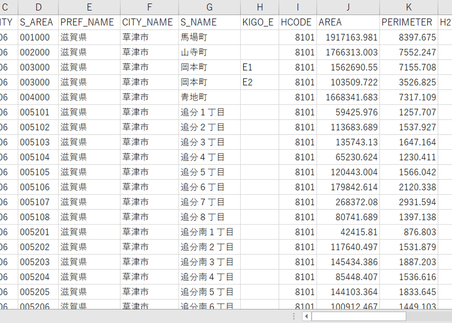Select cell containing E2

pos(260,82)
